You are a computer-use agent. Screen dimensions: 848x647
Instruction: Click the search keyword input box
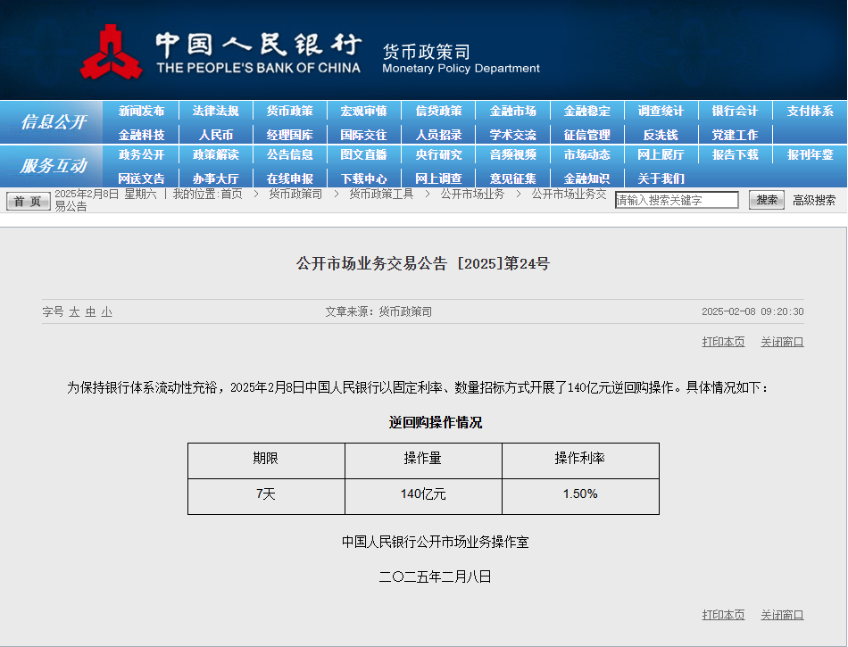point(676,200)
